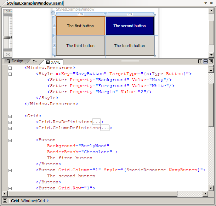Screen dimensions: 216x206
Task: Click the closing </Style> tag
Action: 47,98
